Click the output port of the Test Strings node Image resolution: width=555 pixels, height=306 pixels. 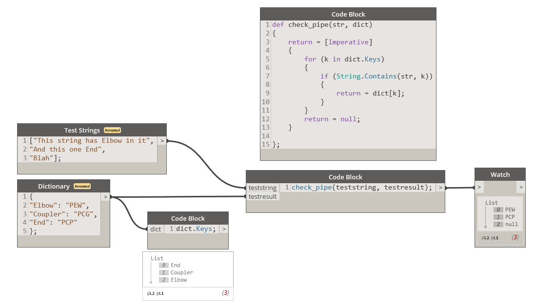click(x=162, y=140)
